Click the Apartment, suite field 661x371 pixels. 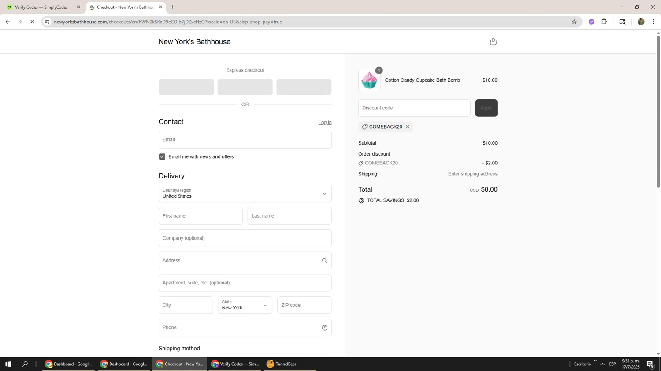tap(245, 283)
